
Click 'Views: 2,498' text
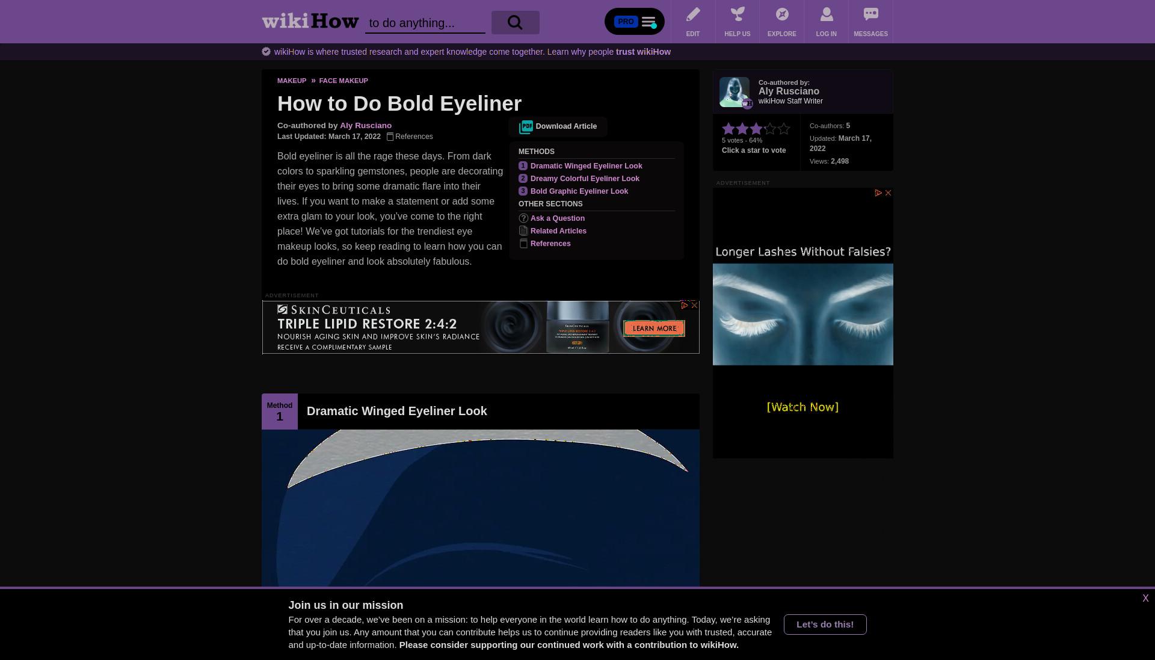[x=829, y=161]
